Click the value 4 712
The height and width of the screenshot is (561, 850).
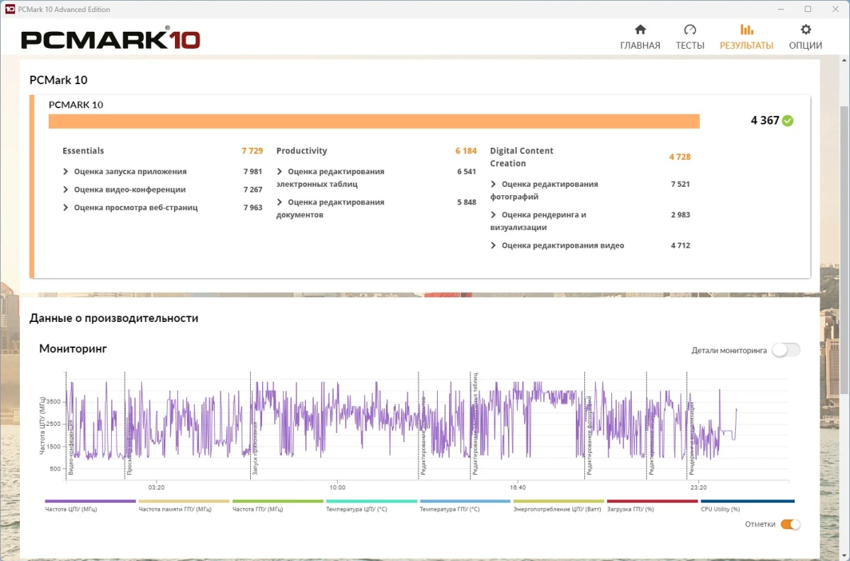680,245
